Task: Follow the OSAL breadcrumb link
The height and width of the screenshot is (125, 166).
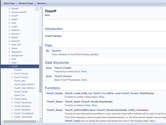Action: pyautogui.click(x=47, y=15)
